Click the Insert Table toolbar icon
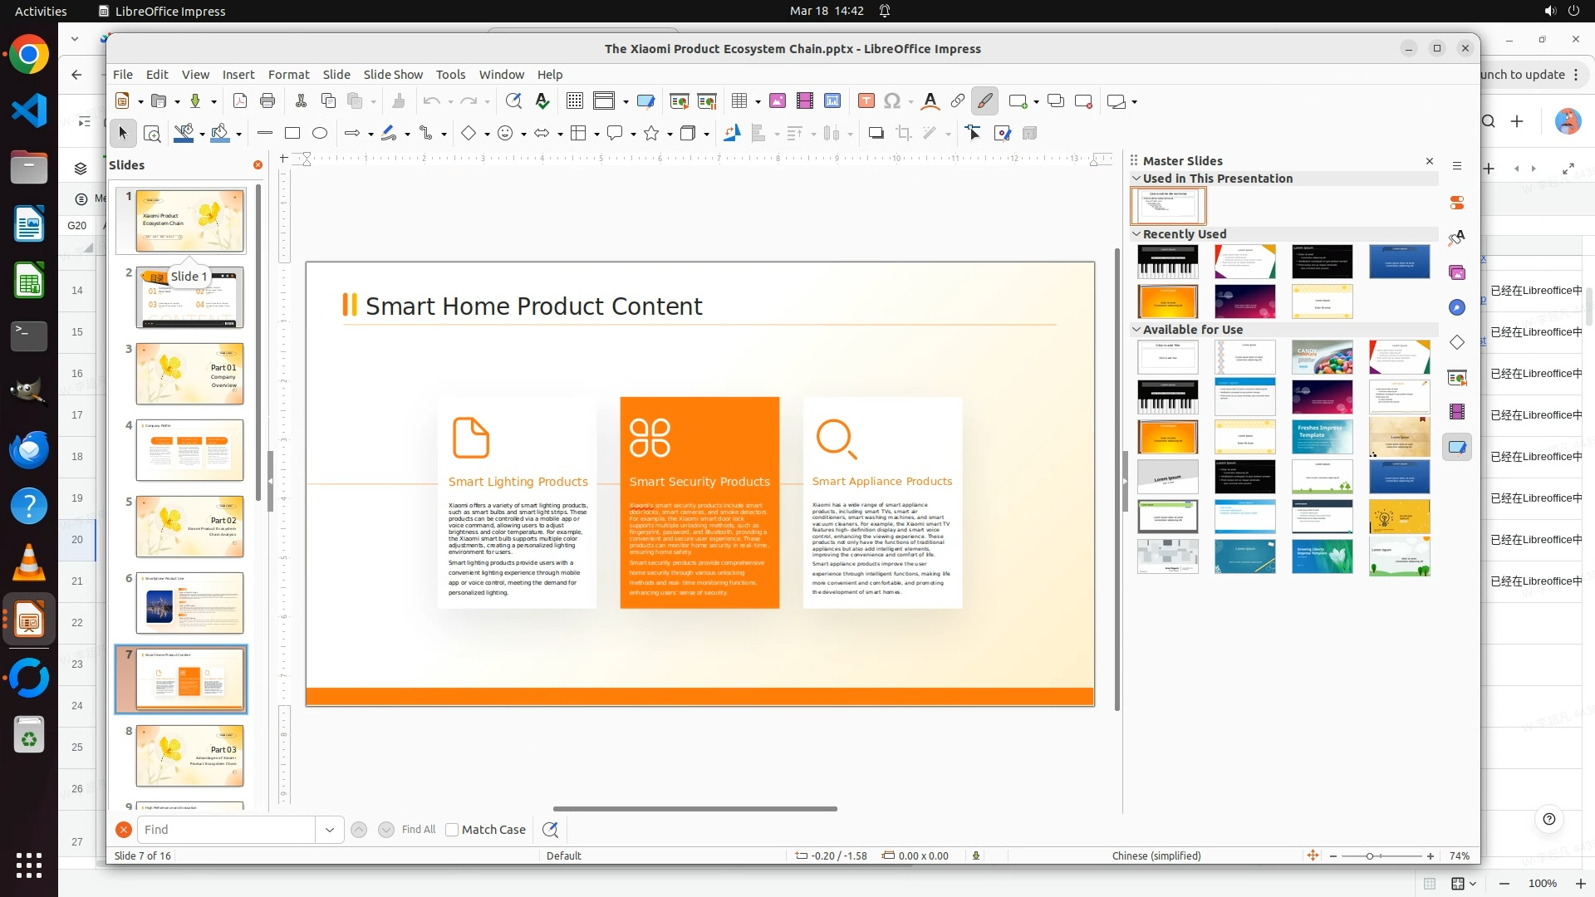Viewport: 1595px width, 897px height. point(739,100)
